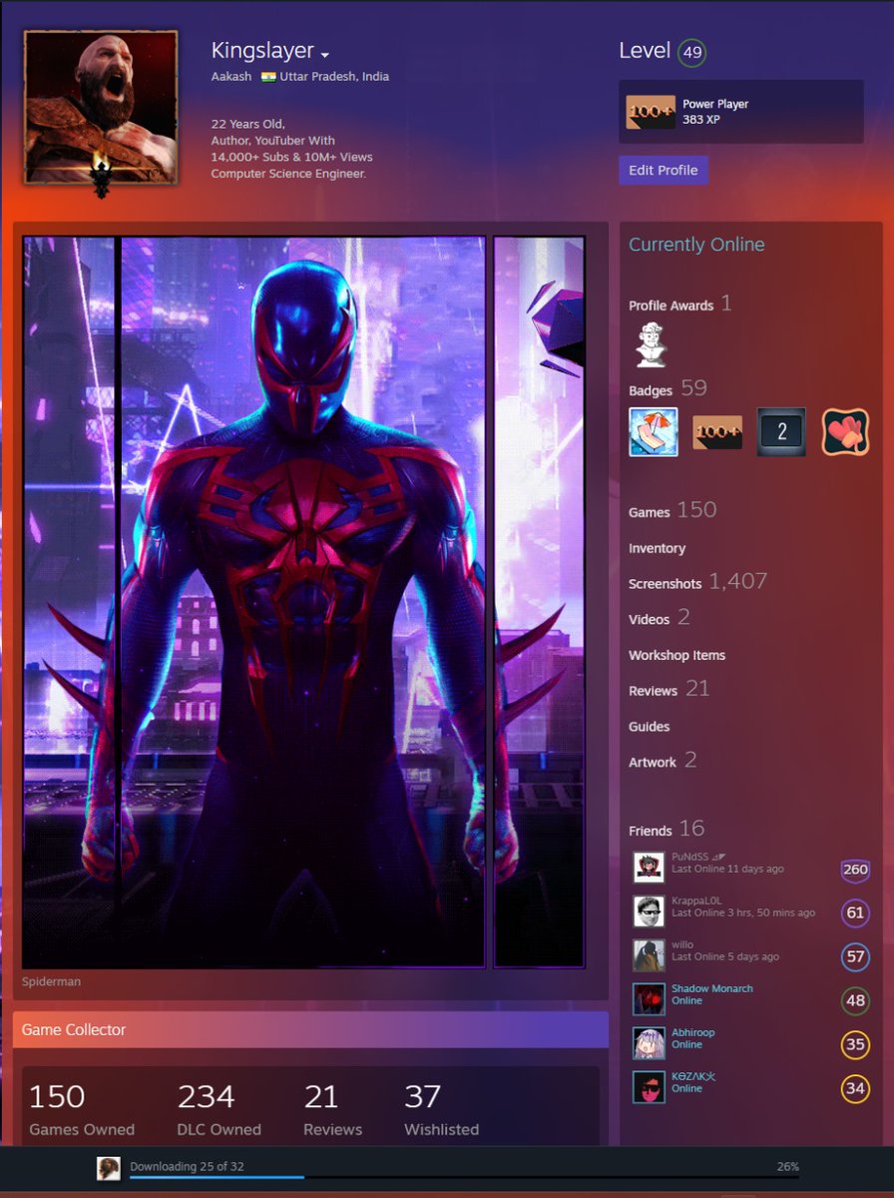Viewport: 894px width, 1198px height.
Task: Click the 150 Games Owned stat
Action: pos(82,1110)
